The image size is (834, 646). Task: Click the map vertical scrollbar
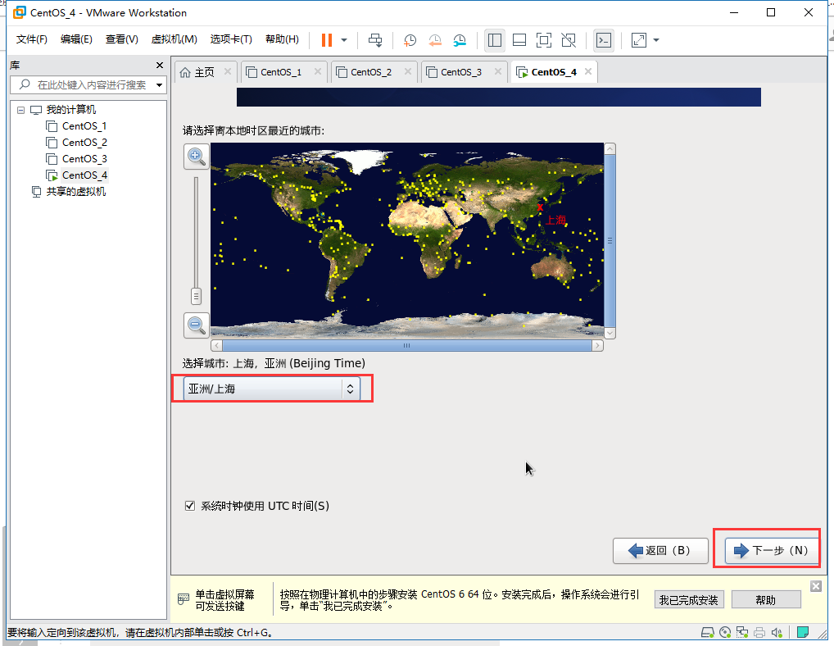pyautogui.click(x=610, y=240)
